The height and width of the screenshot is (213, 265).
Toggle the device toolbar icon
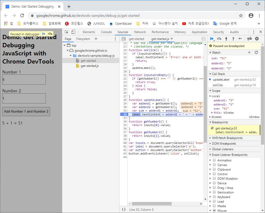[x=73, y=32]
